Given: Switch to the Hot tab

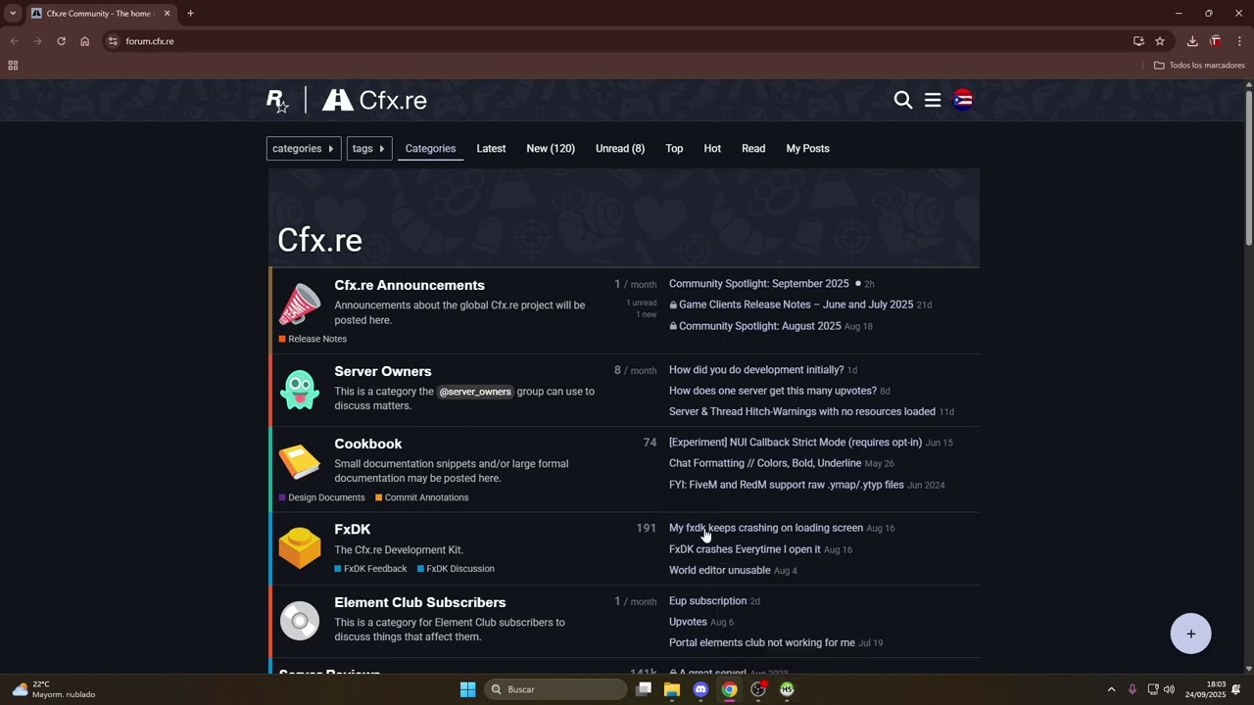Looking at the screenshot, I should coord(712,149).
